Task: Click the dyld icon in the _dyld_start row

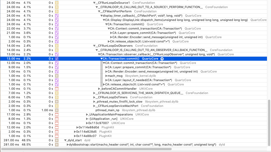Action: 57,140
